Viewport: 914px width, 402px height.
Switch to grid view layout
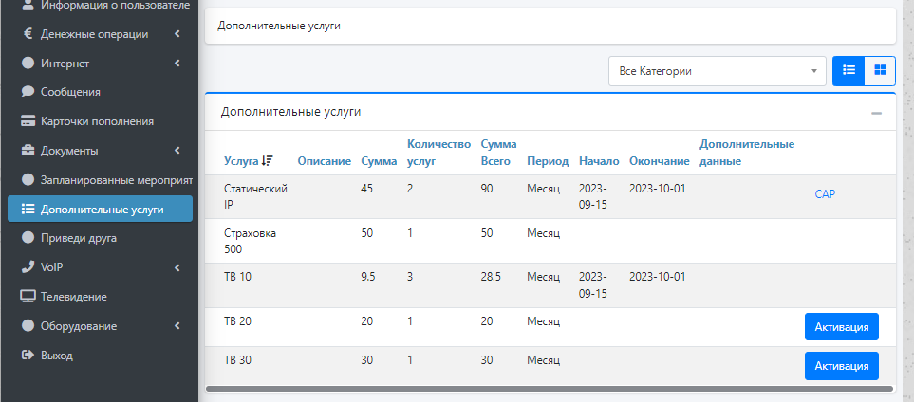[x=880, y=71]
